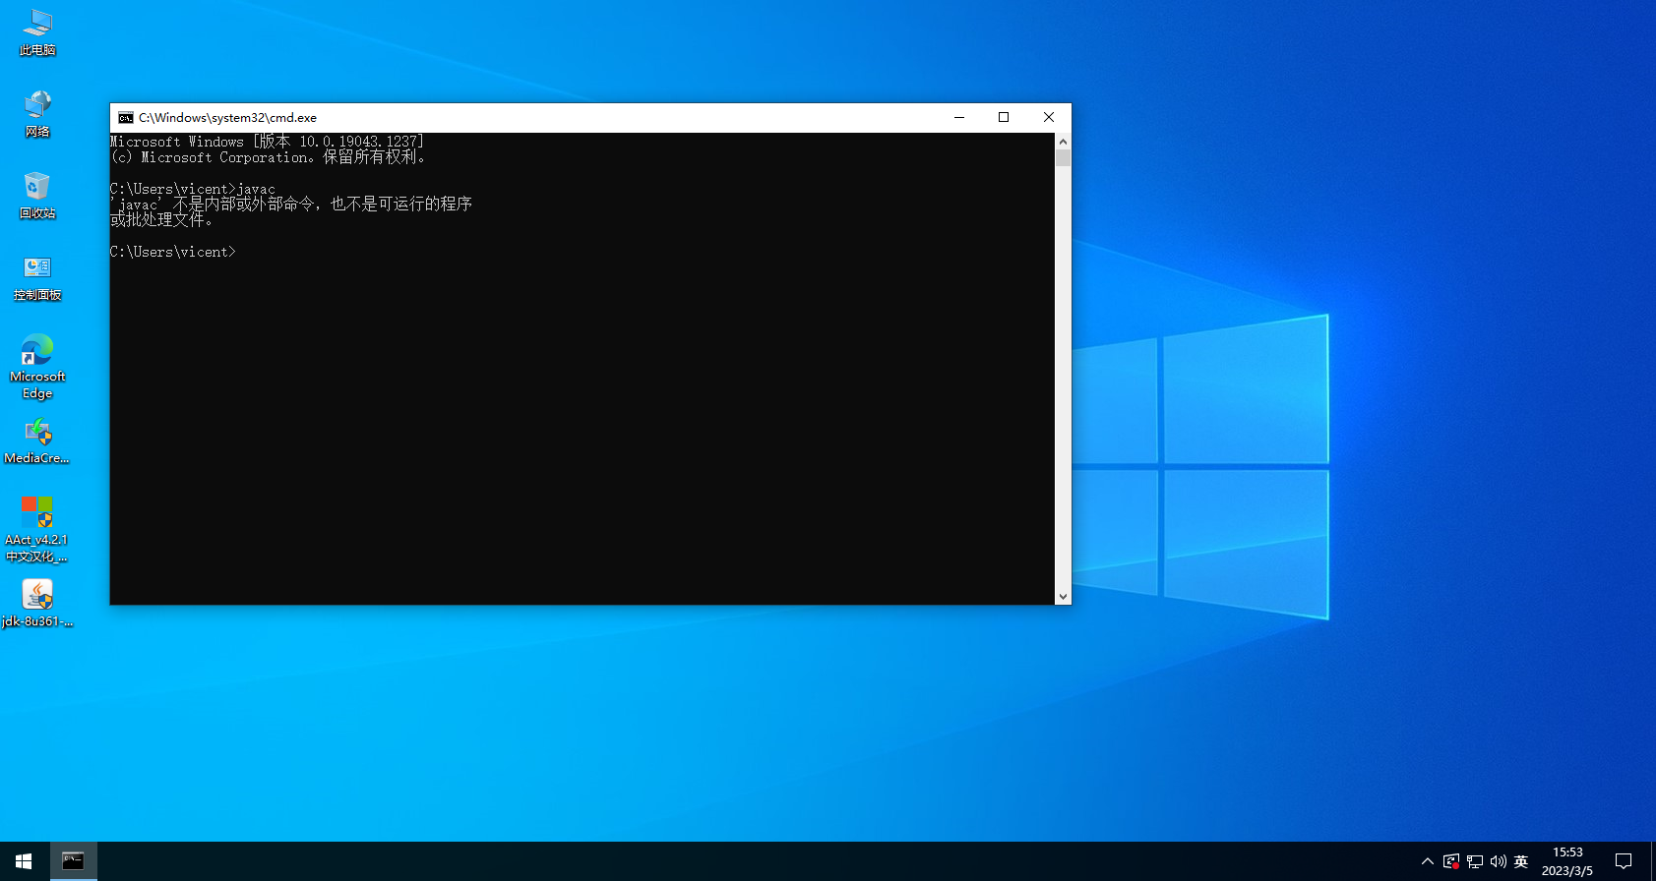Select the 控制面板 desktop icon
Image resolution: width=1656 pixels, height=881 pixels.
click(x=37, y=277)
